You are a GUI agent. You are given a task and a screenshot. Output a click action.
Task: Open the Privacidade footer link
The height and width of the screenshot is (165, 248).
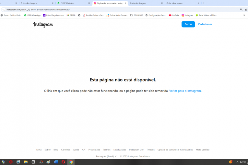(x=94, y=150)
